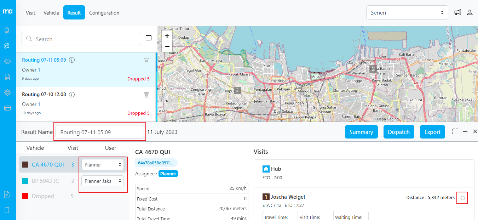
Task: Zoom out on the map
Action: 167,46
